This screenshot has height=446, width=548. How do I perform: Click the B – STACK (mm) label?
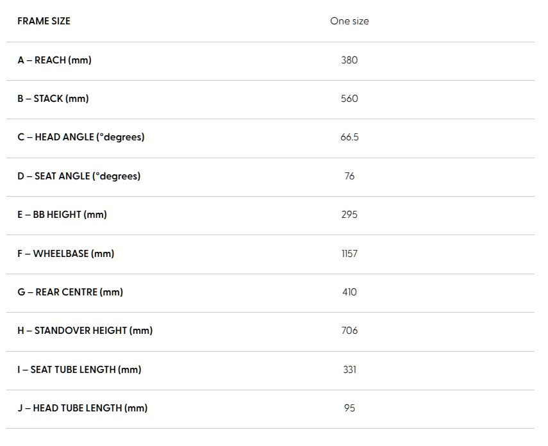coord(53,99)
